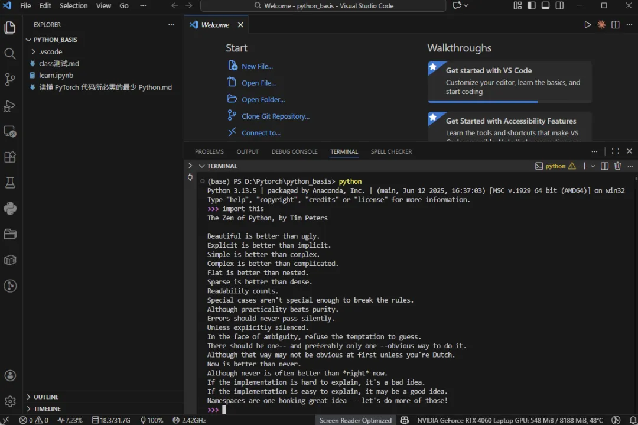Open the View menu
The width and height of the screenshot is (638, 425).
click(x=103, y=5)
